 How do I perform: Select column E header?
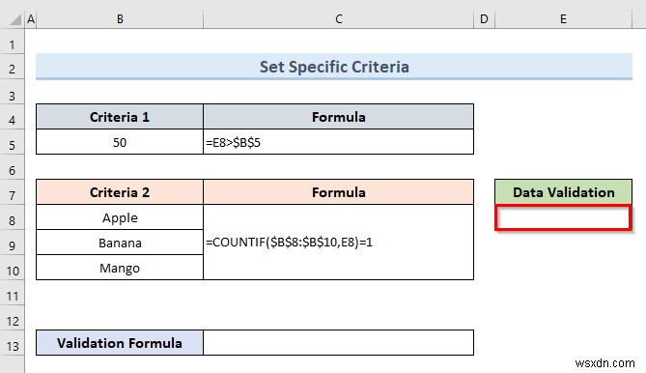click(563, 19)
